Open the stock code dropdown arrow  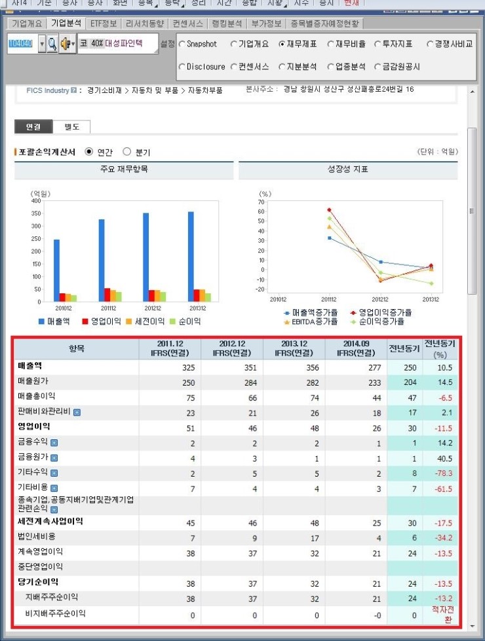[42, 43]
